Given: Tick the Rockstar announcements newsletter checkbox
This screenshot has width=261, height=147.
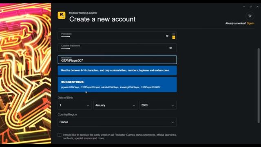Looking at the screenshot, I should (60, 135).
